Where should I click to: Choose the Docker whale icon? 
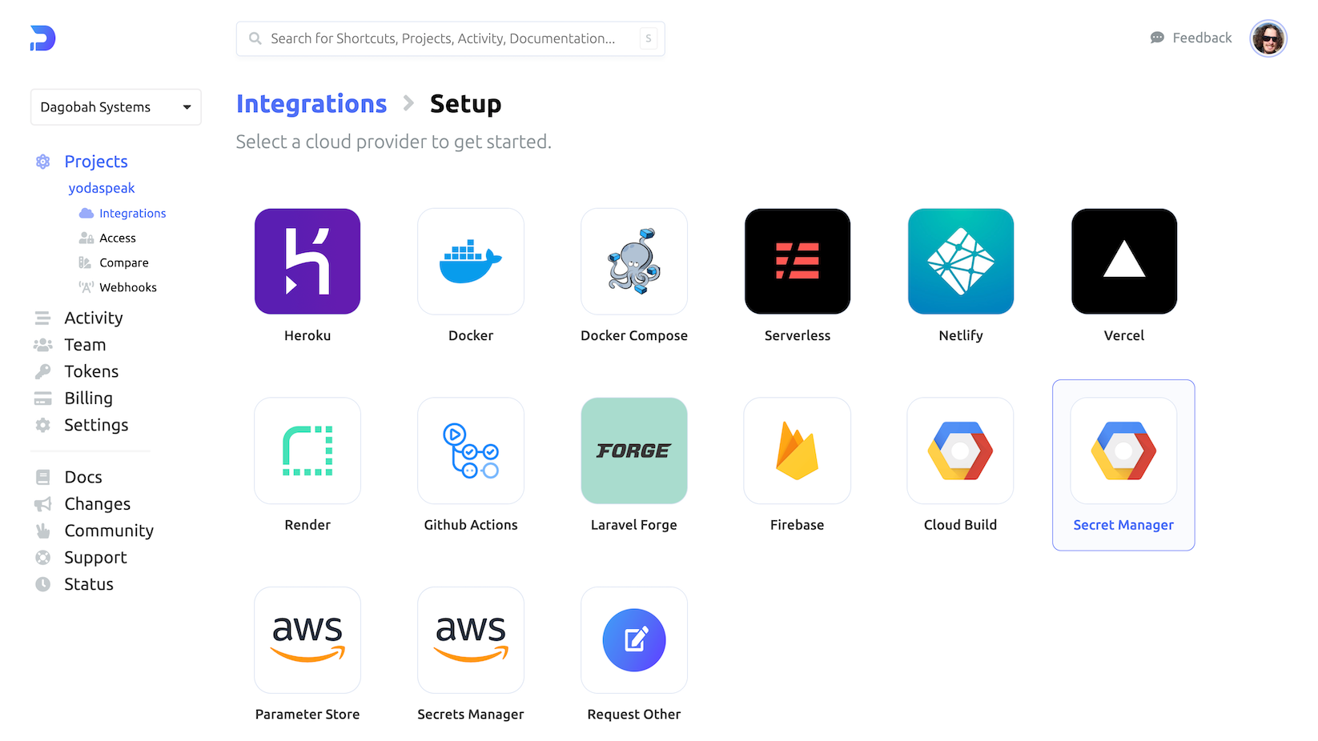(x=471, y=261)
